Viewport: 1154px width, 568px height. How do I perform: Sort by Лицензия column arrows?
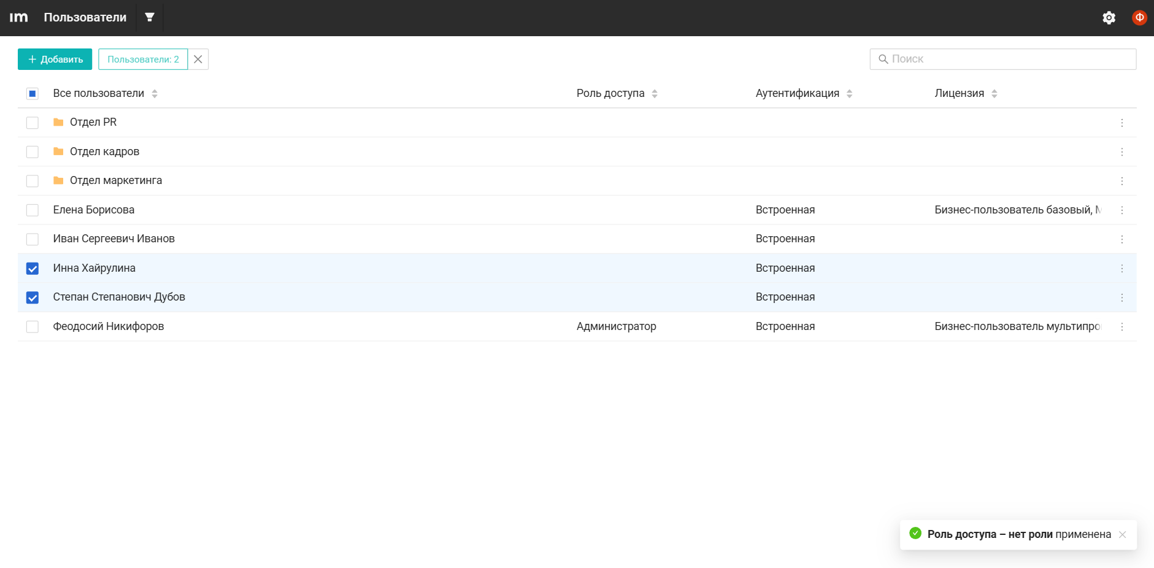click(994, 94)
